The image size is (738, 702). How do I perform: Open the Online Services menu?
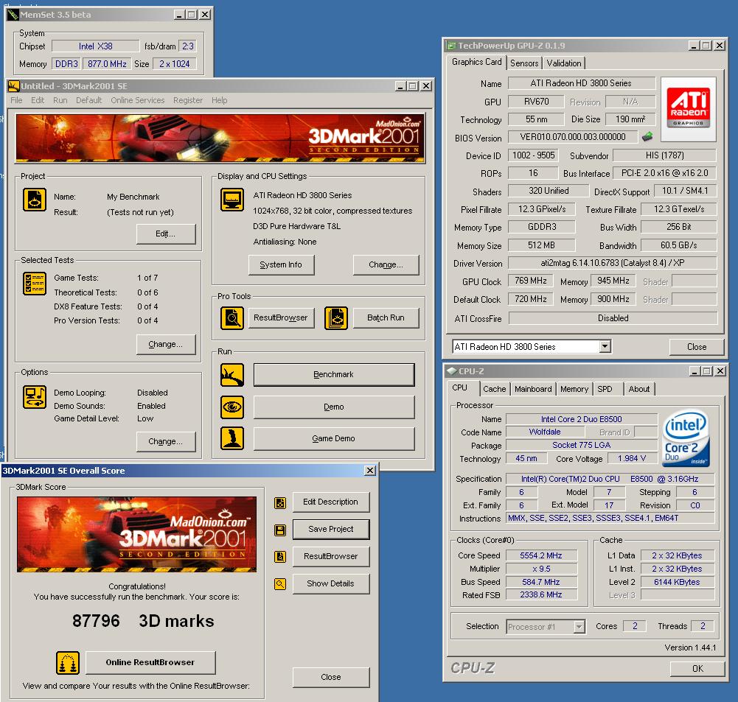pyautogui.click(x=138, y=100)
